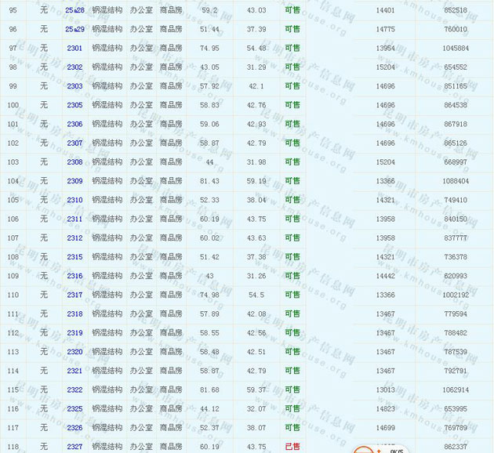Click the red 已售 status in row 118
Screen dimensions: 494x453
pyautogui.click(x=292, y=446)
